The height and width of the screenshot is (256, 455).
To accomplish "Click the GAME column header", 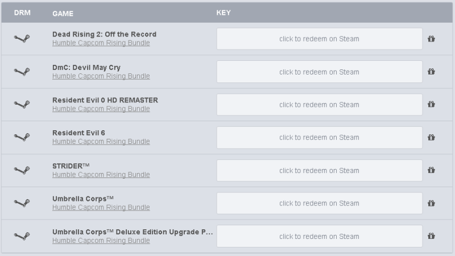I will pyautogui.click(x=63, y=13).
